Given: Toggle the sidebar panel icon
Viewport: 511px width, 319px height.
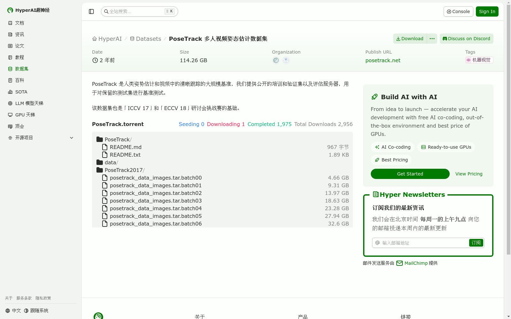Looking at the screenshot, I should [x=91, y=11].
